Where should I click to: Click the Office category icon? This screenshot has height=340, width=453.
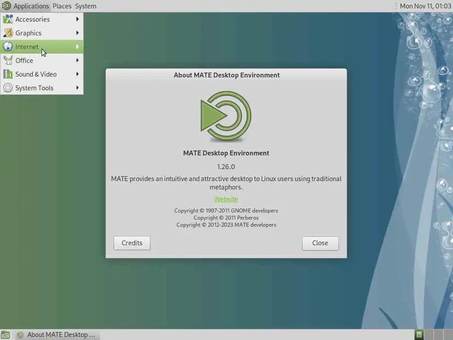click(x=8, y=60)
